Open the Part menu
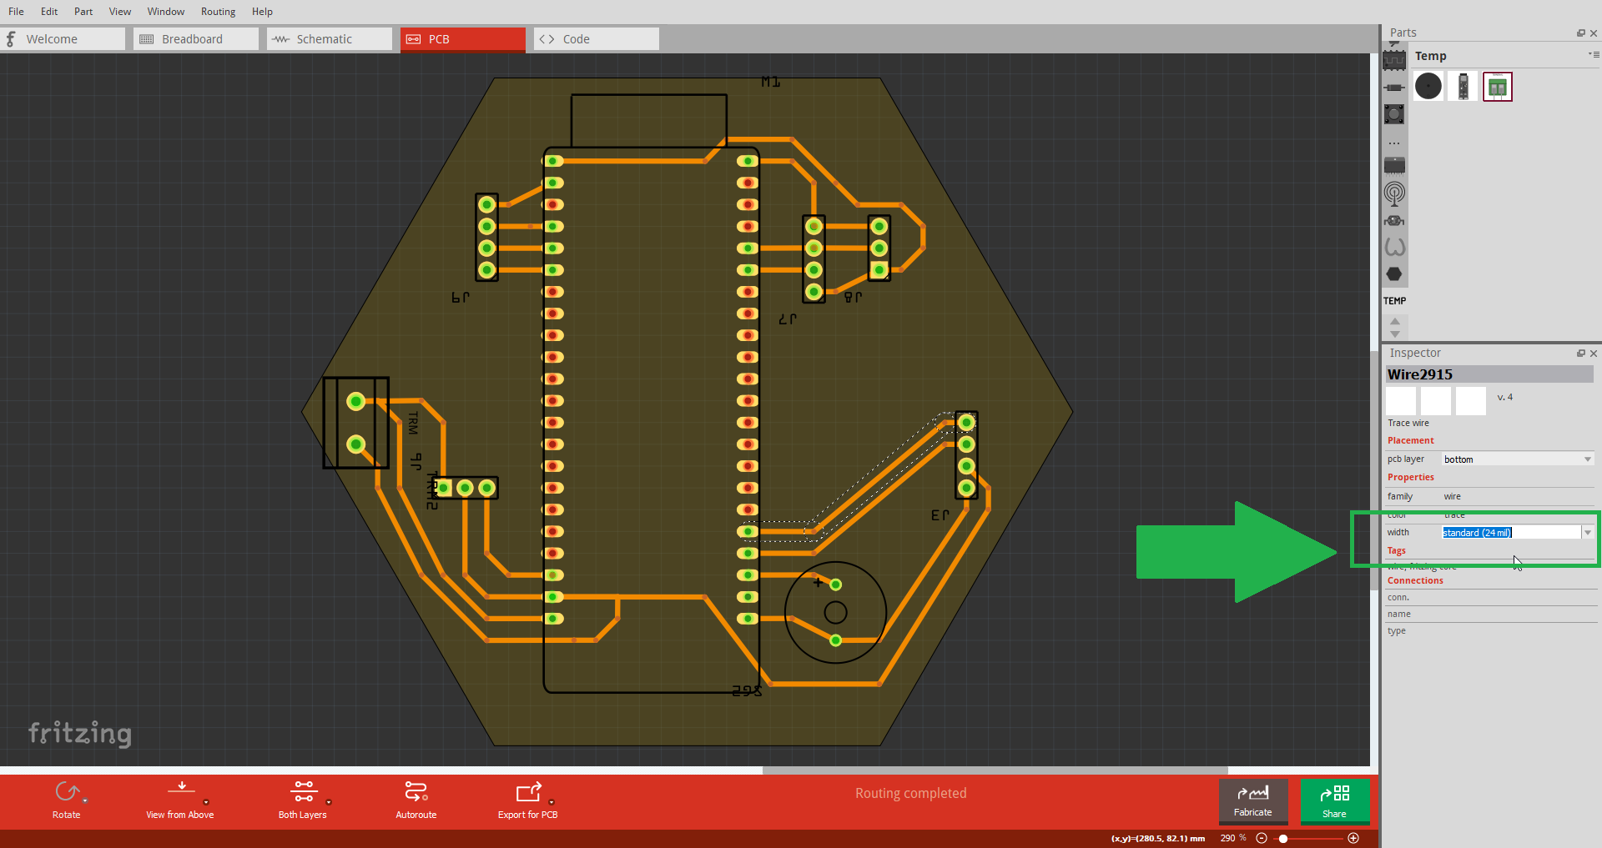Screen dimensions: 1602x848 click(x=83, y=12)
